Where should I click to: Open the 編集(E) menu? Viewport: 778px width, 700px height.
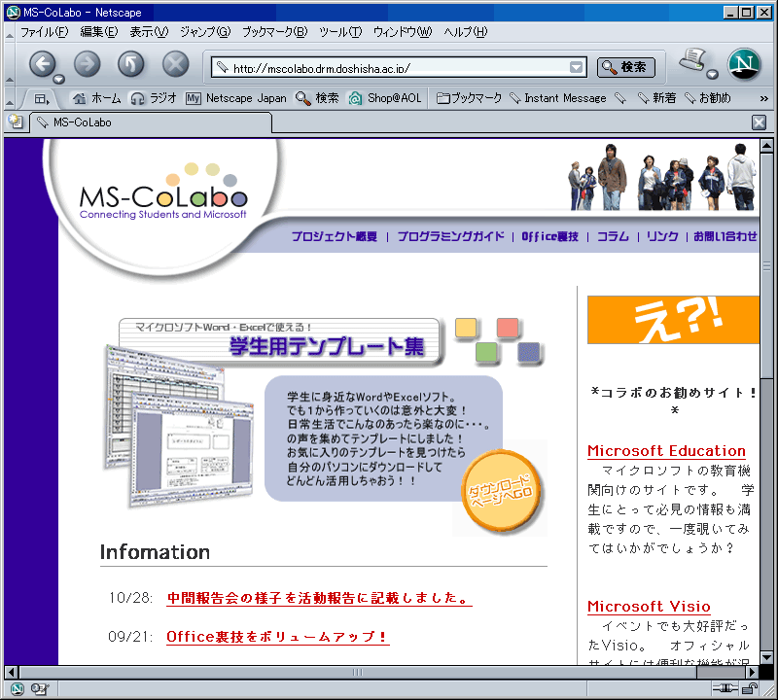click(x=99, y=32)
